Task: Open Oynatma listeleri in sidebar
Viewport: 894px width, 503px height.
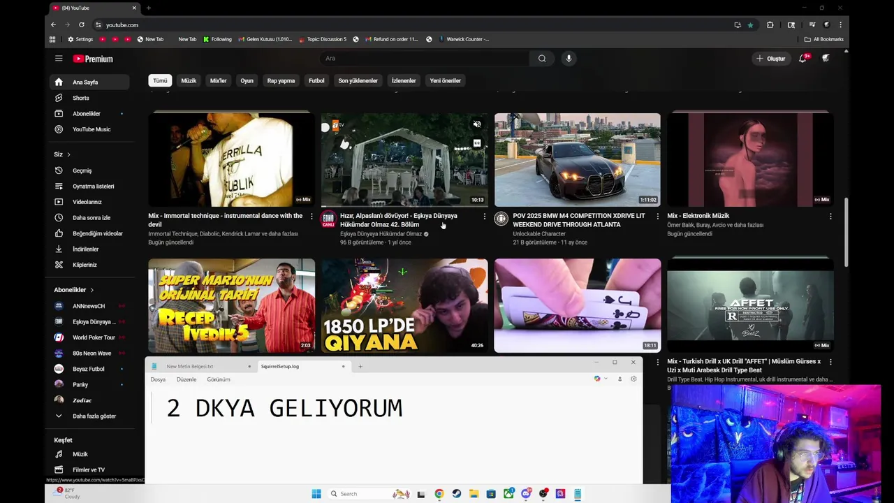Action: tap(89, 186)
